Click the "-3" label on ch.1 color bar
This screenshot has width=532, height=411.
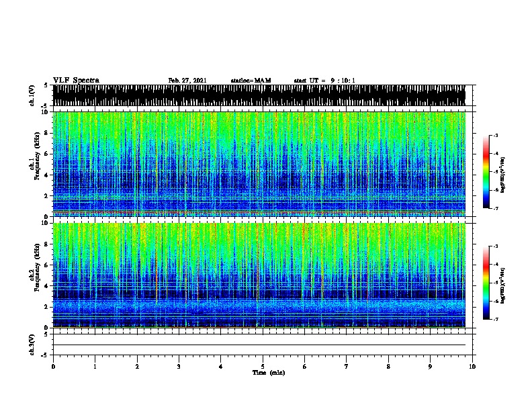click(496, 135)
